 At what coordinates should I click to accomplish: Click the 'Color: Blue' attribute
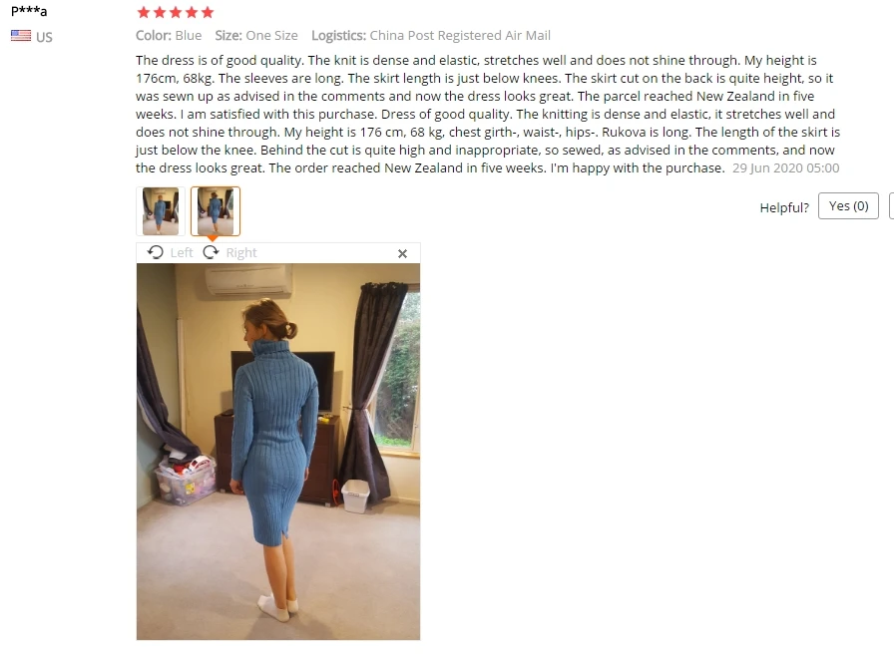(169, 35)
